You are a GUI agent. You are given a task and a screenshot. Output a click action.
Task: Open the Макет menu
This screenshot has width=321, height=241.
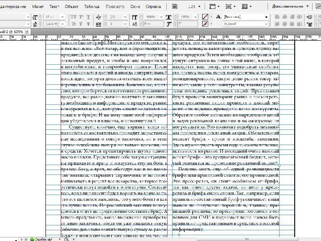(x=38, y=7)
